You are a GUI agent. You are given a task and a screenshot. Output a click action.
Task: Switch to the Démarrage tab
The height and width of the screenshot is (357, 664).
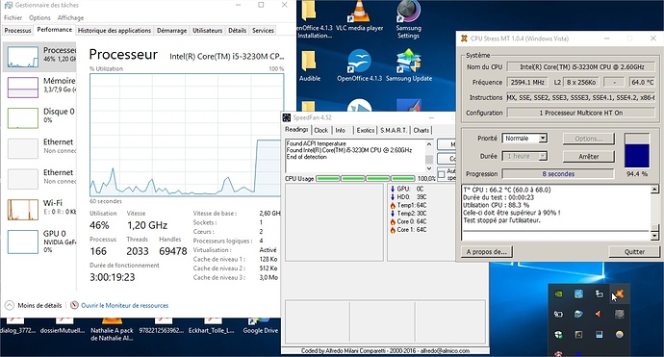[171, 31]
